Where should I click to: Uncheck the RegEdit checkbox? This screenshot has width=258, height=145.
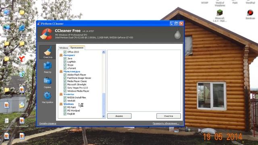pyautogui.click(x=65, y=114)
